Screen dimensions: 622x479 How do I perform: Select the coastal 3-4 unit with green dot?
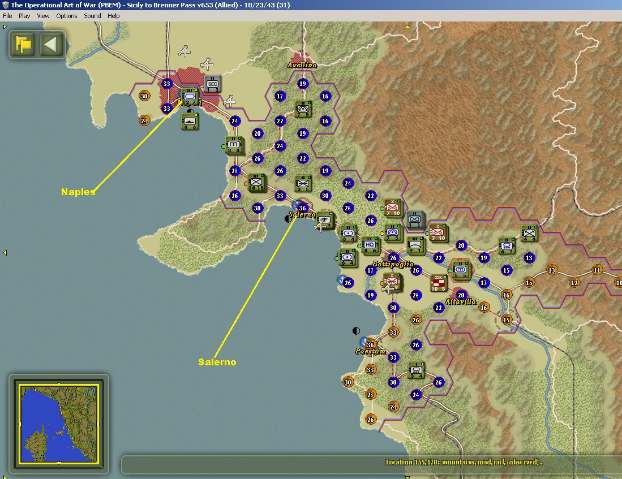234,145
